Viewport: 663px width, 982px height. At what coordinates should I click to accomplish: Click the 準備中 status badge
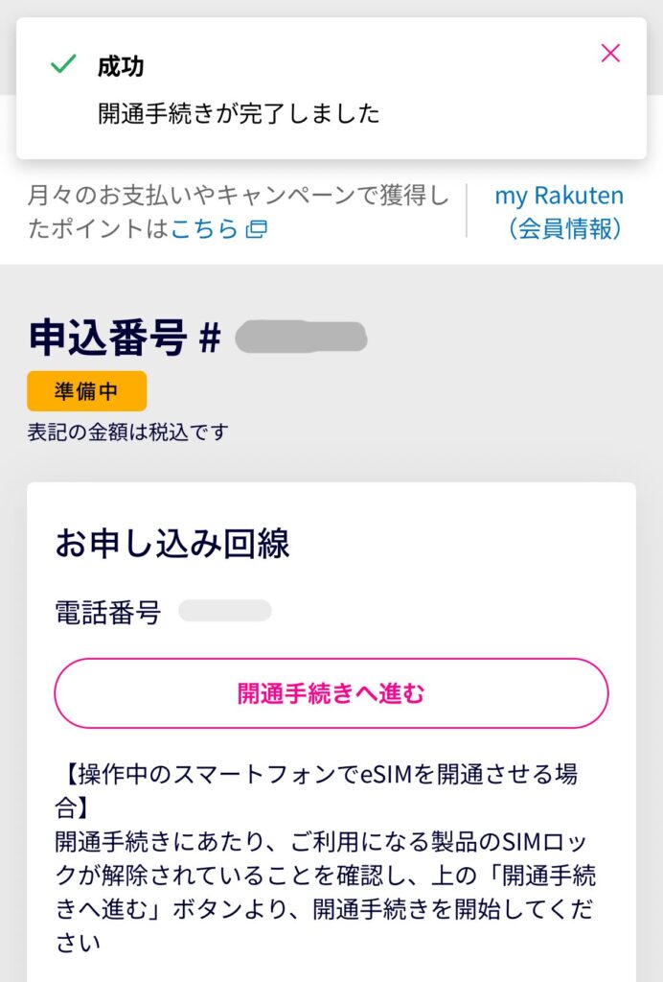[x=87, y=391]
